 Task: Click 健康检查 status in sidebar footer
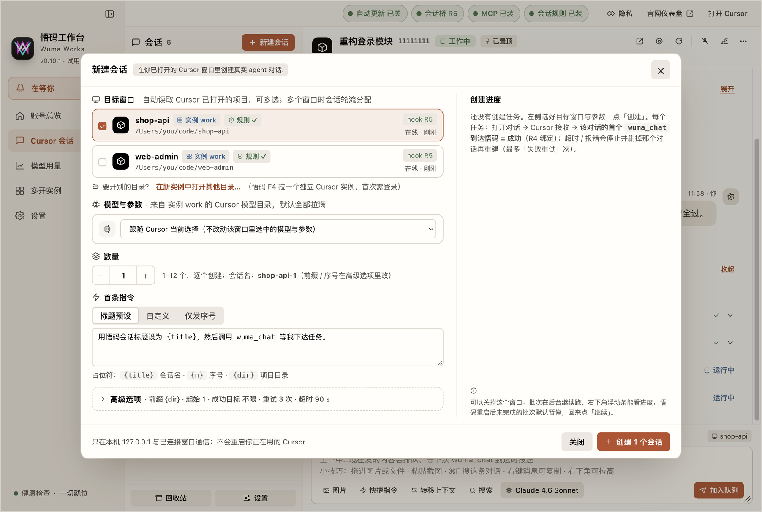point(51,493)
